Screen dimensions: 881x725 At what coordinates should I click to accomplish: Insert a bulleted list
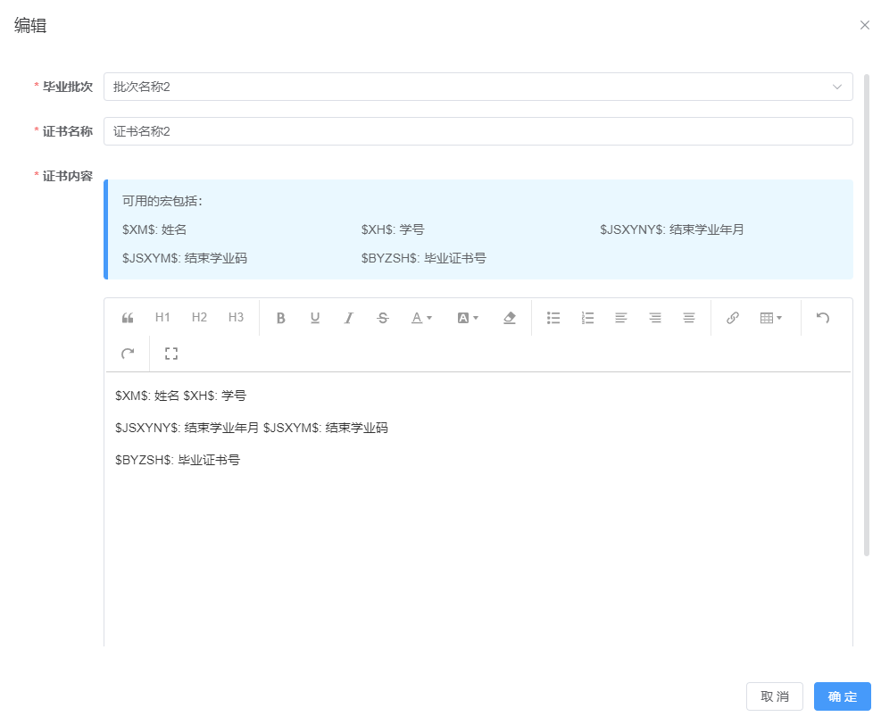(x=553, y=318)
